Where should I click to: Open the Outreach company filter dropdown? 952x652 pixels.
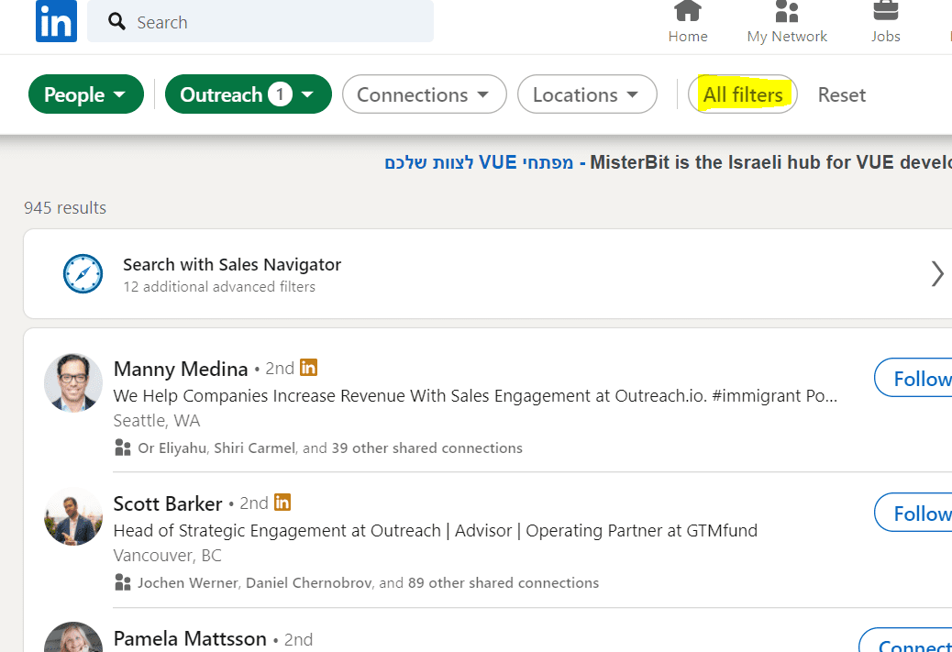[x=249, y=94]
